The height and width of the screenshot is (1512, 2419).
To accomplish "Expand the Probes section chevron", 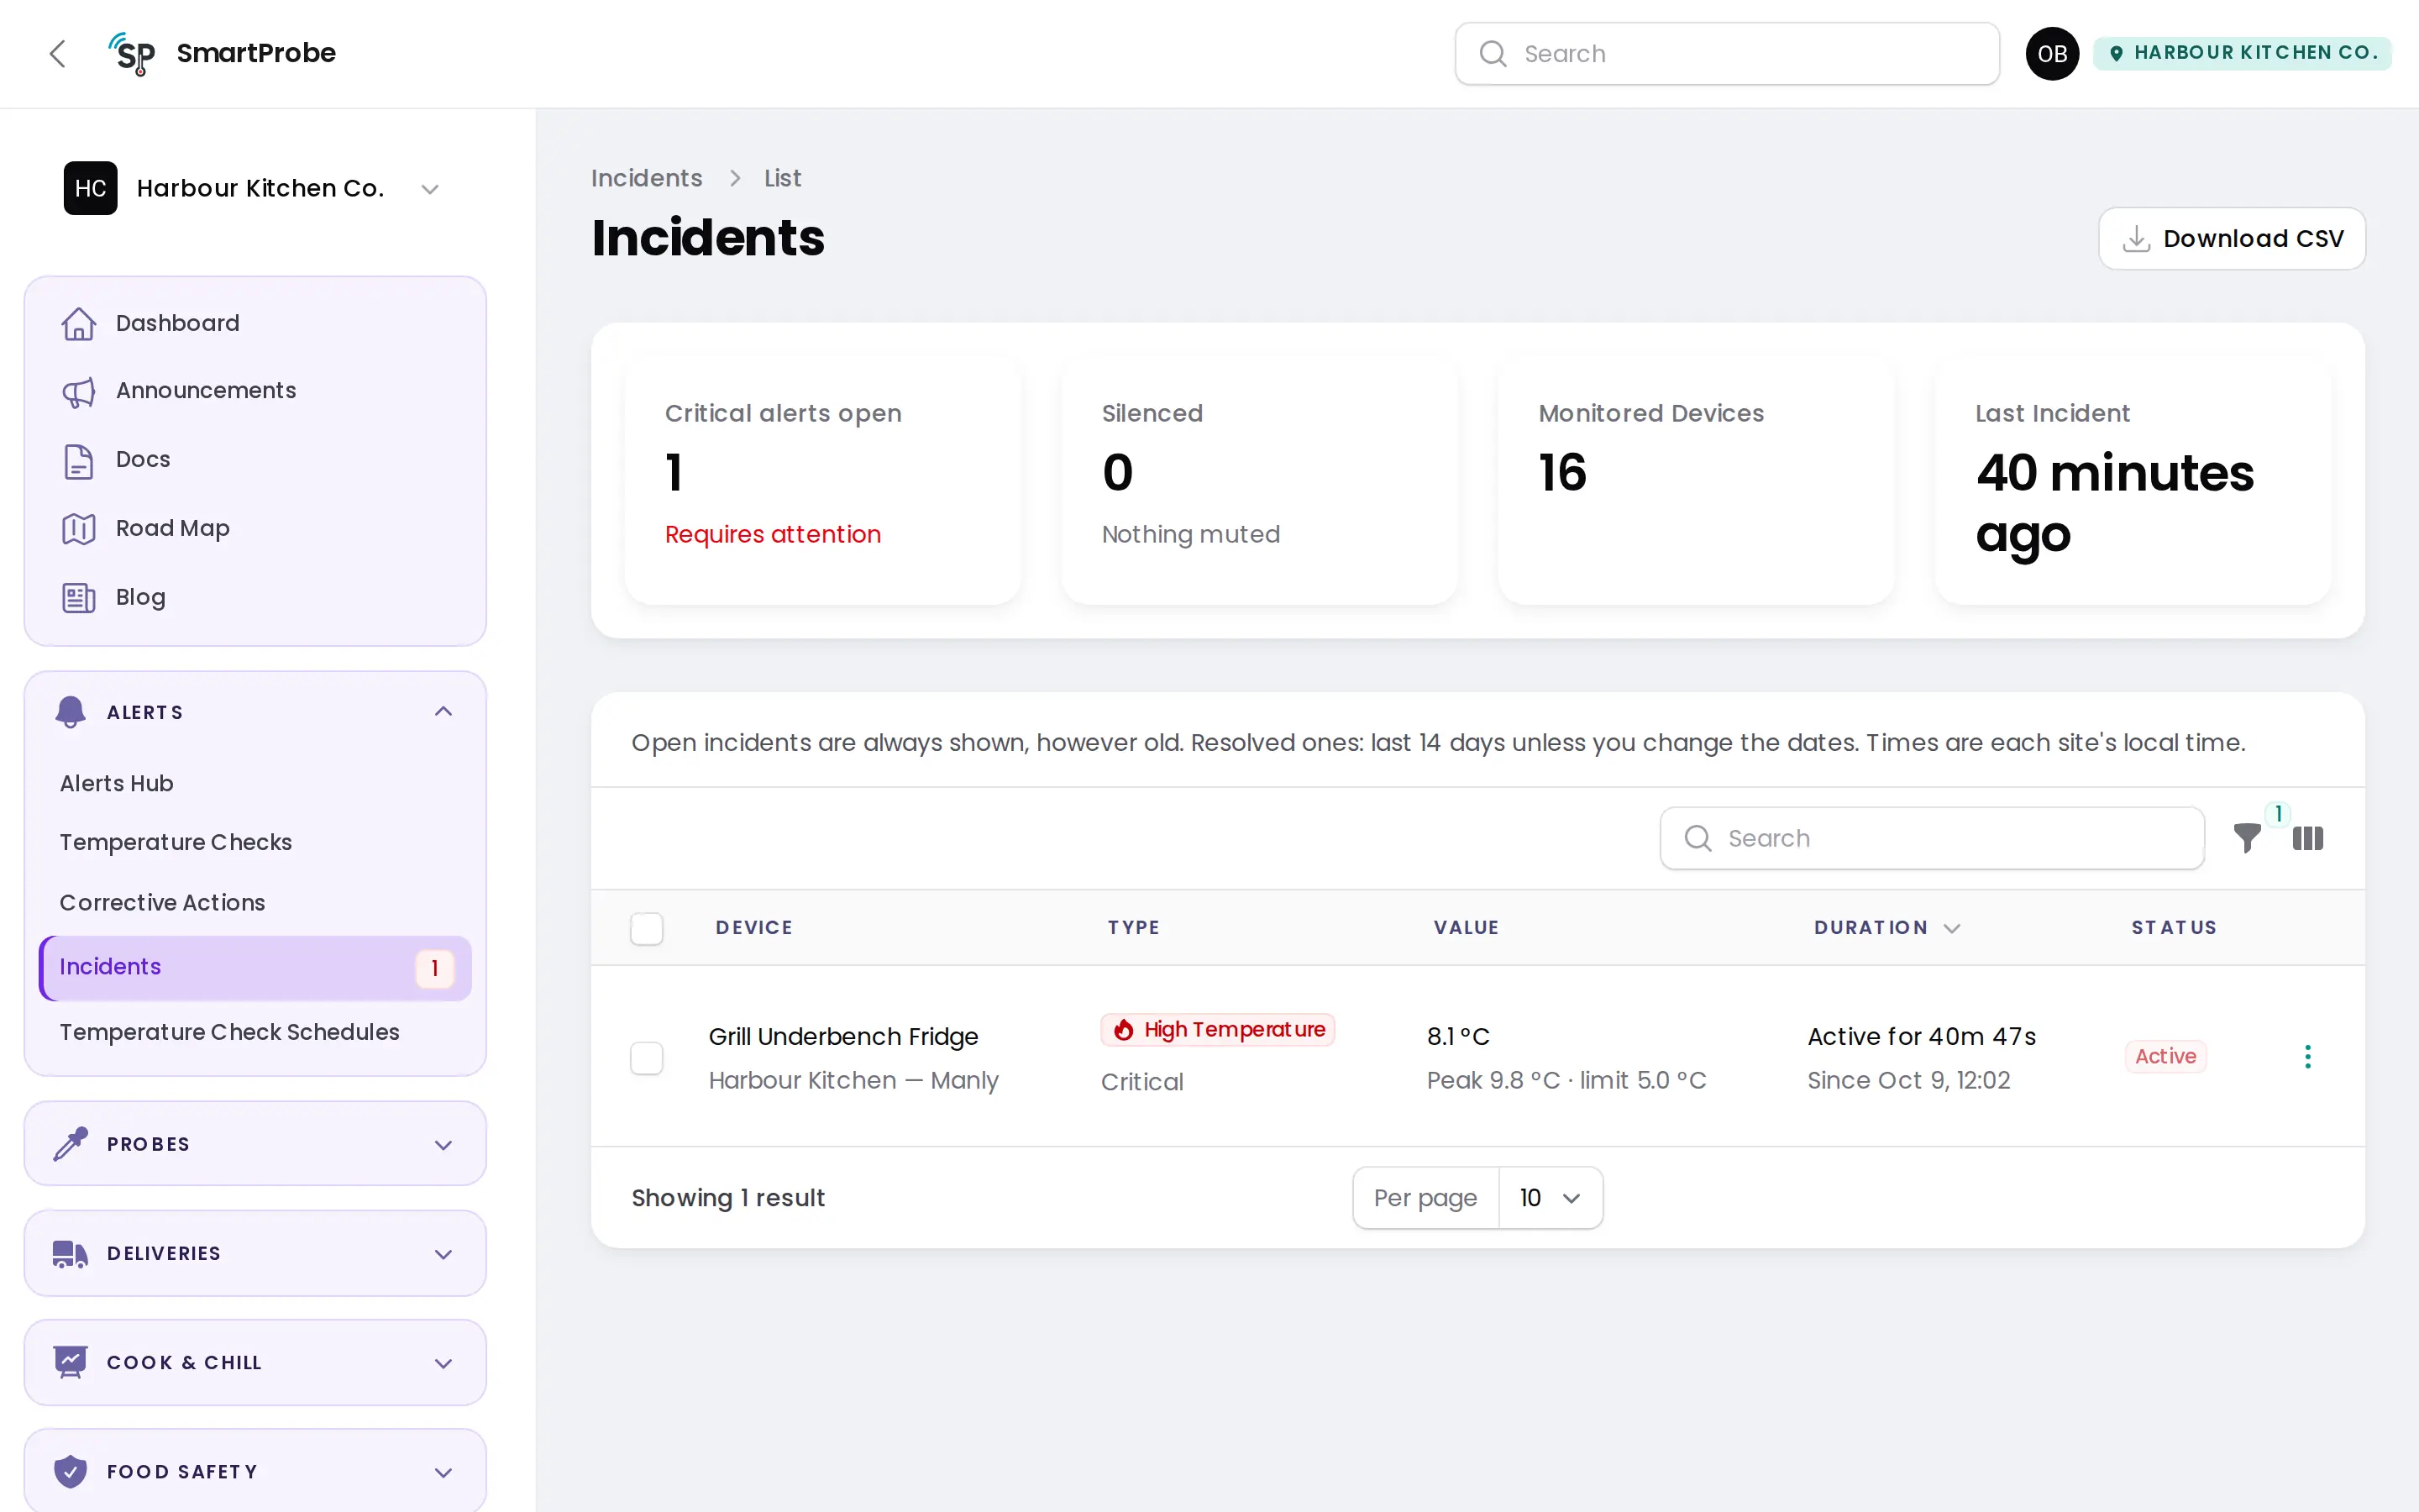I will coord(443,1144).
